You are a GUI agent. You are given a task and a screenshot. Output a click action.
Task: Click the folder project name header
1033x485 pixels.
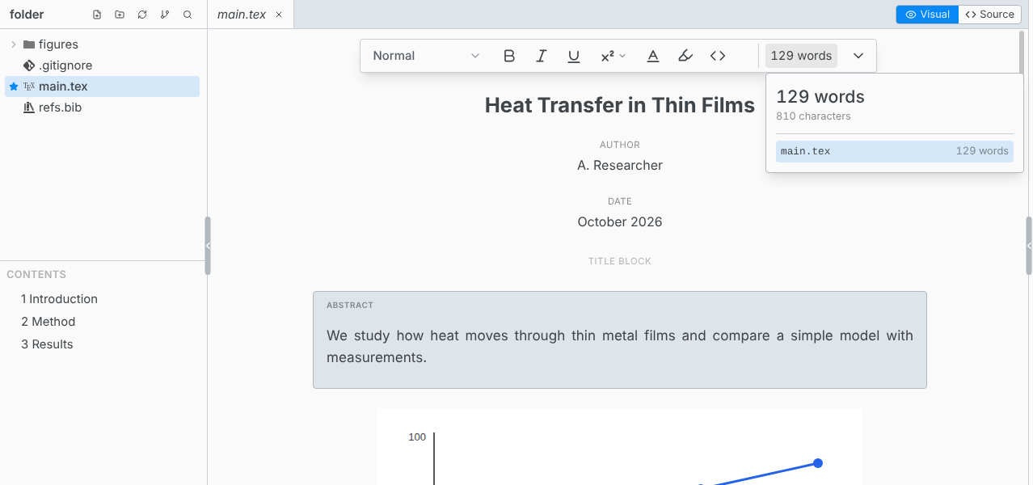pos(27,15)
